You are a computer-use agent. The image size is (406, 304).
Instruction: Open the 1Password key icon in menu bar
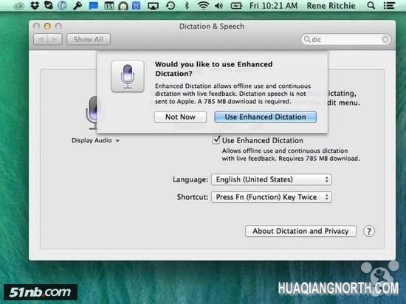pos(78,6)
